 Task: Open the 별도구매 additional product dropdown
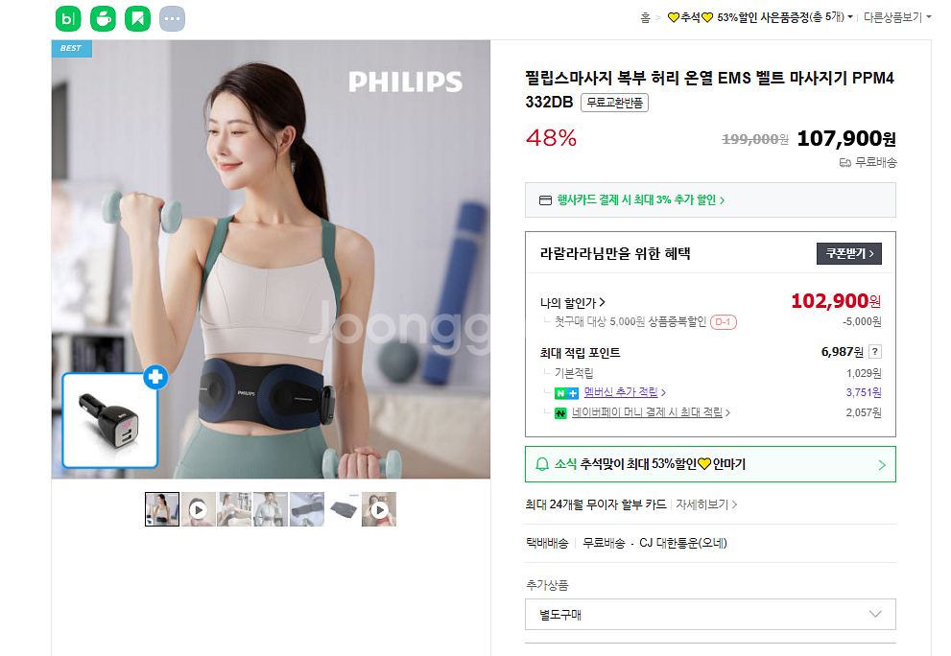(x=710, y=615)
